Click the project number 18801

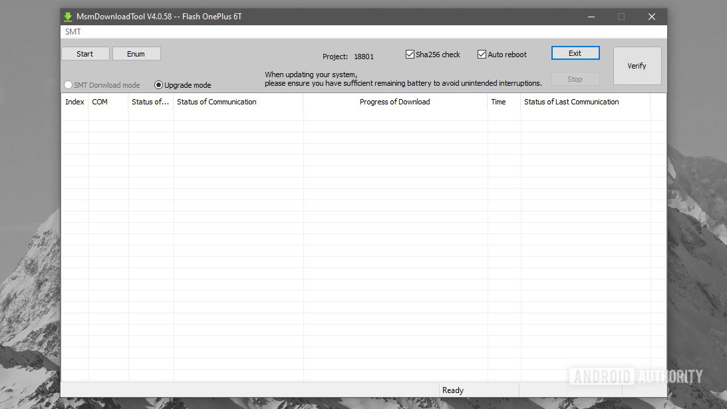pos(364,57)
